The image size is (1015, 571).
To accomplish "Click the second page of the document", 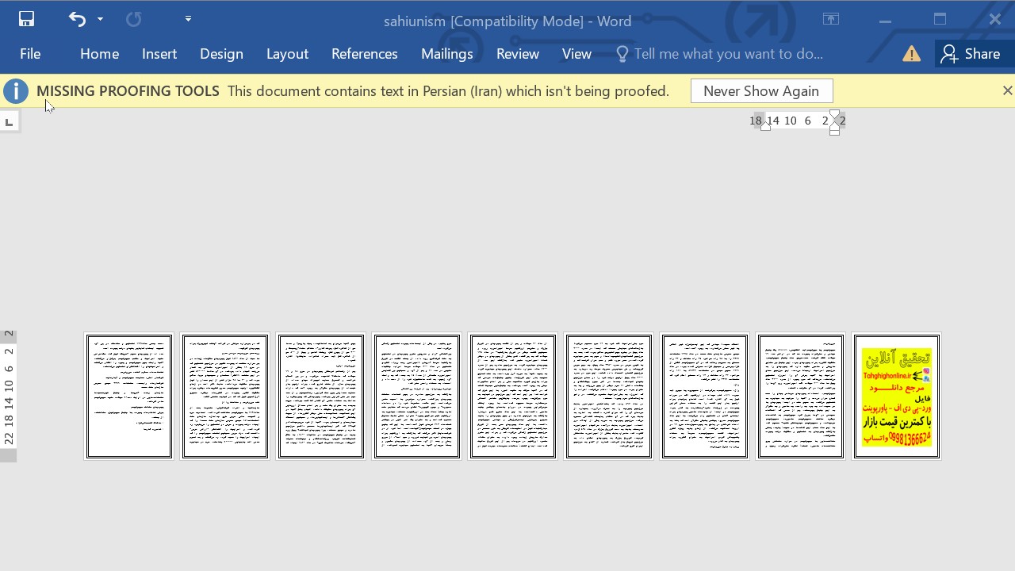I will pos(225,397).
